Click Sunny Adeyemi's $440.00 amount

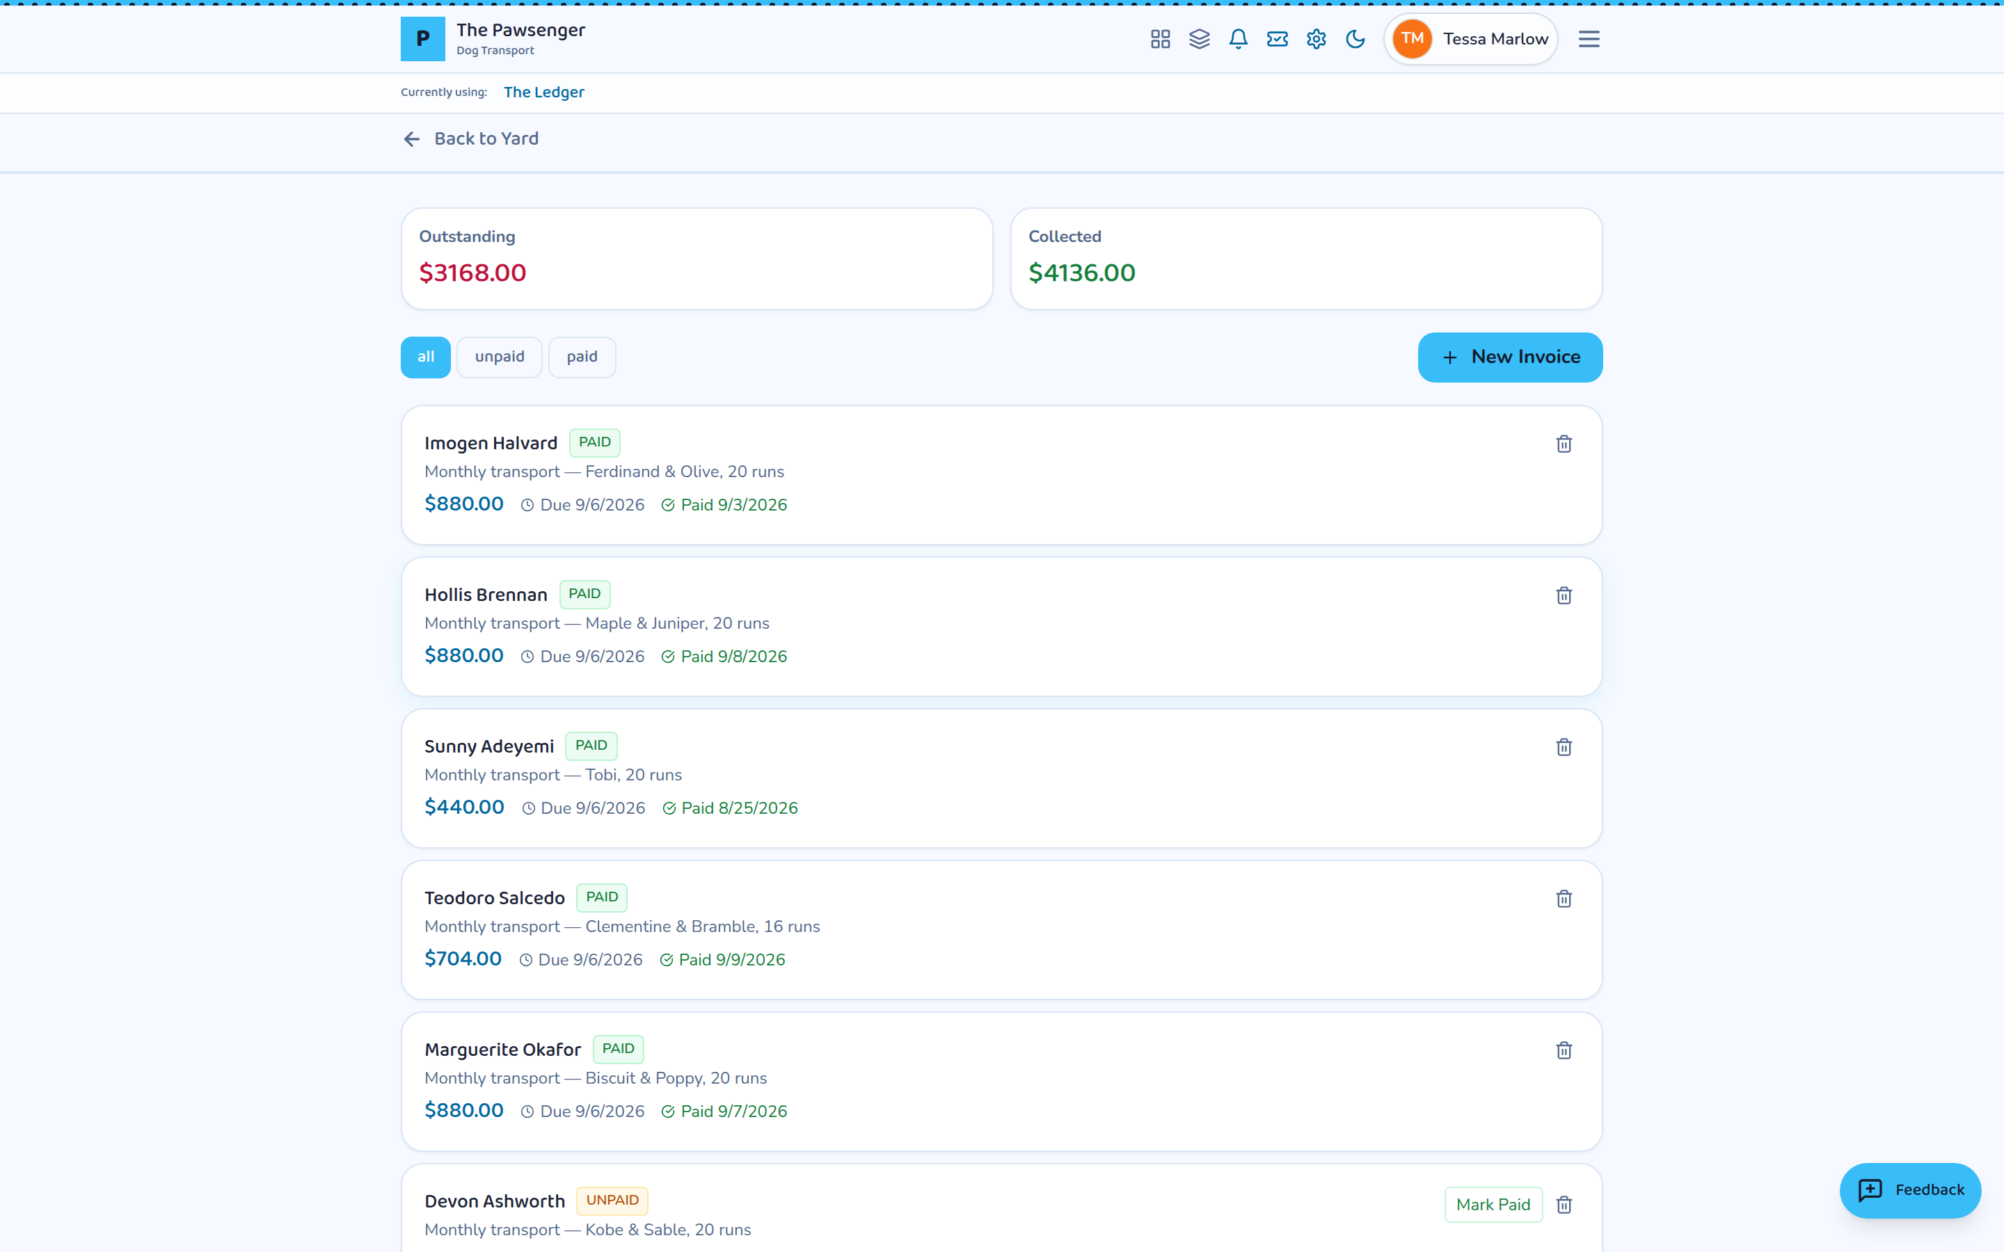463,808
